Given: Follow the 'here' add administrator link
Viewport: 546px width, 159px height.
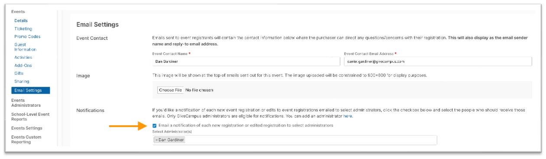Looking at the screenshot, I should coord(348,116).
